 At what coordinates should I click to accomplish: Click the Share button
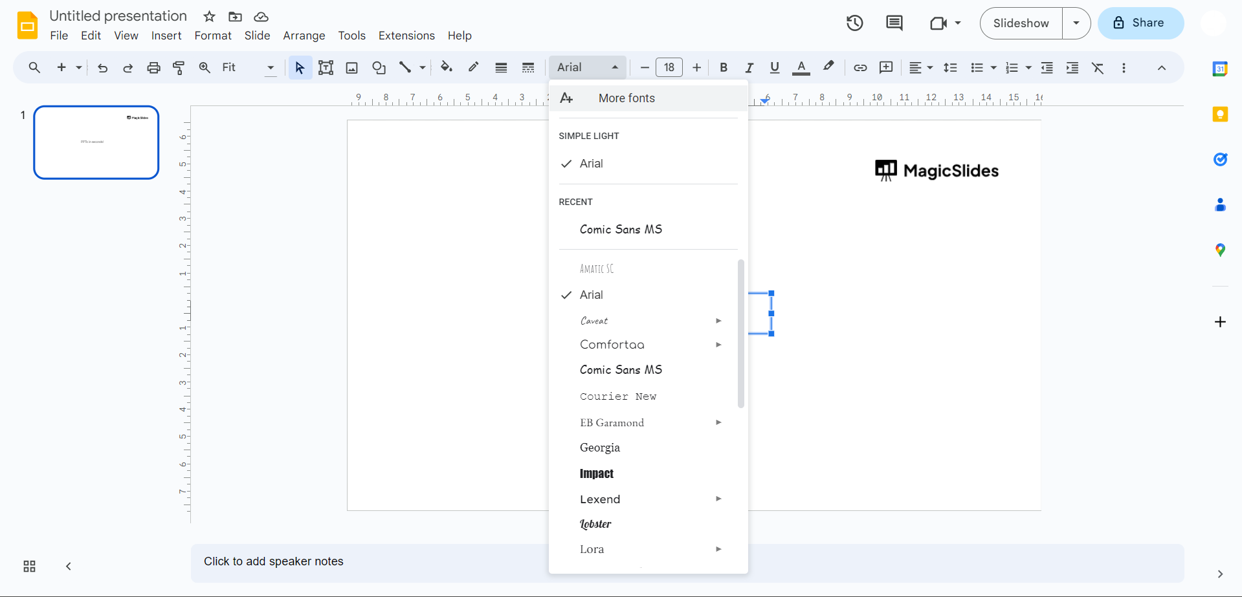pos(1140,23)
